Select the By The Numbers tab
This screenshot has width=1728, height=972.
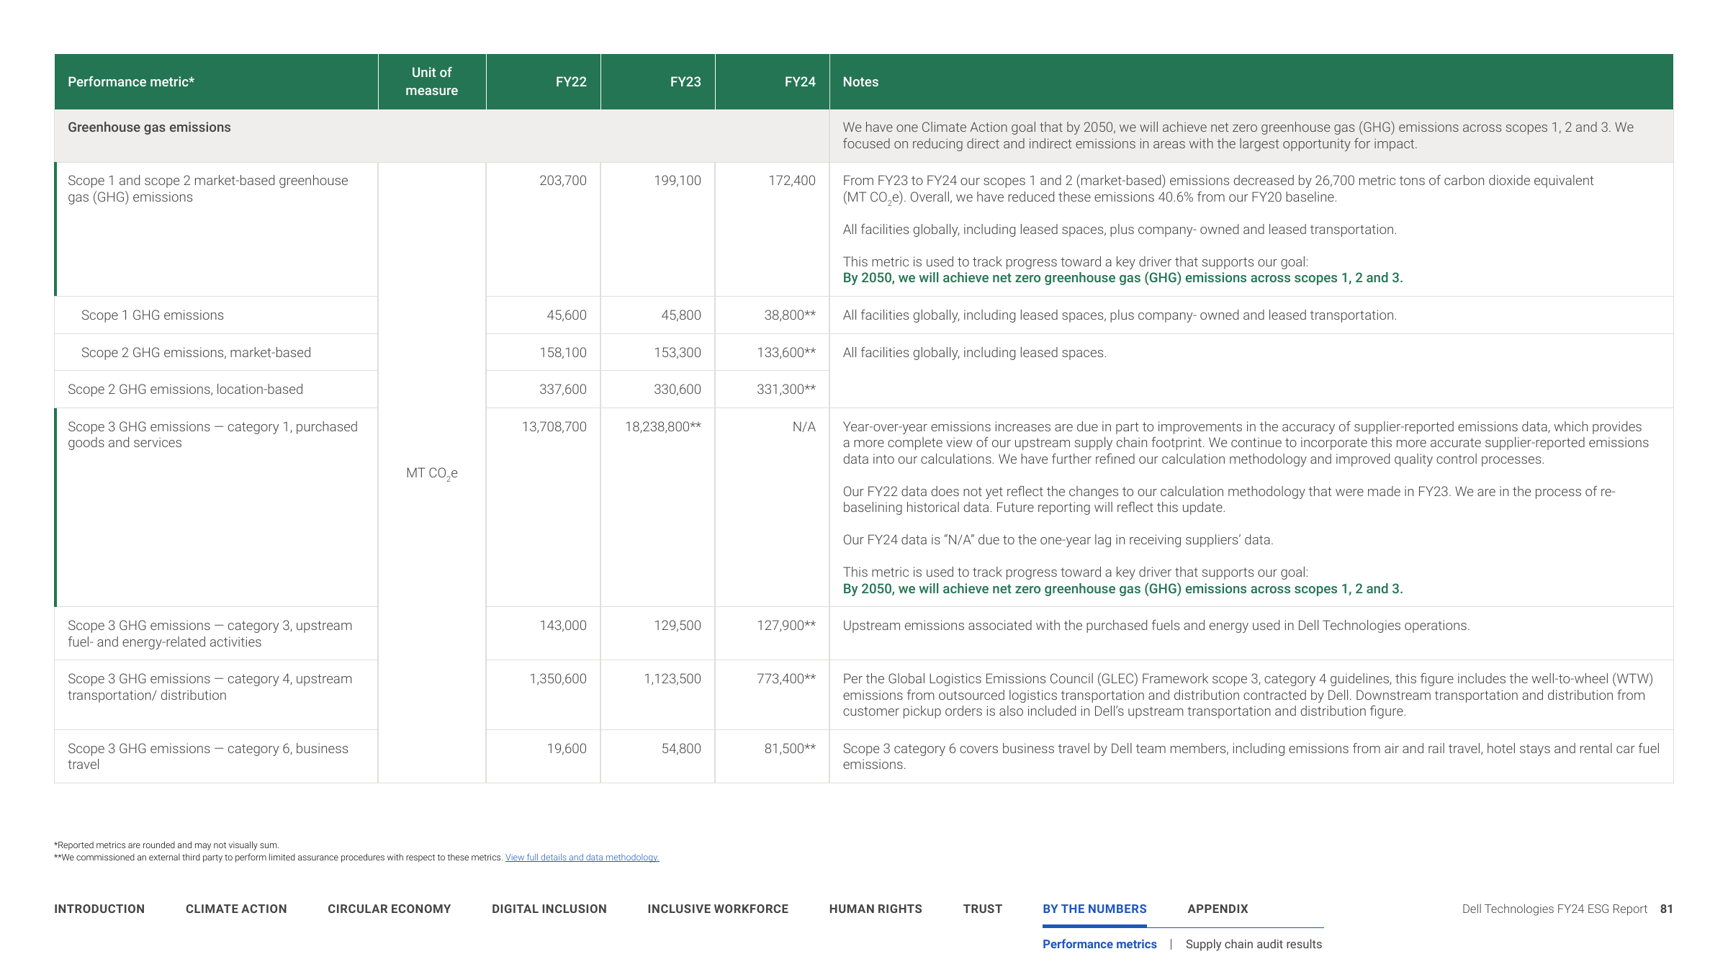click(x=1094, y=909)
